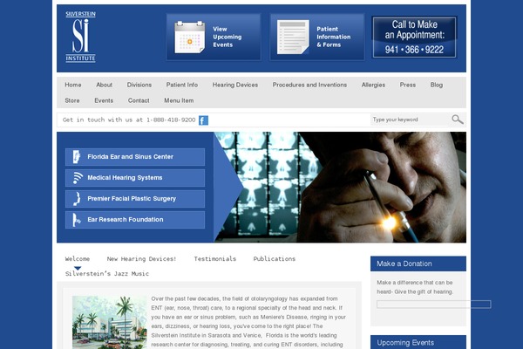Navigate to Allergies page
523x349 pixels.
373,85
